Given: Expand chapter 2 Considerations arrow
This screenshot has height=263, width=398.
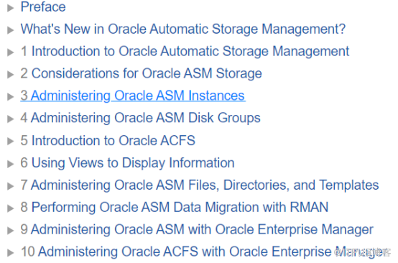Looking at the screenshot, I should click(10, 75).
